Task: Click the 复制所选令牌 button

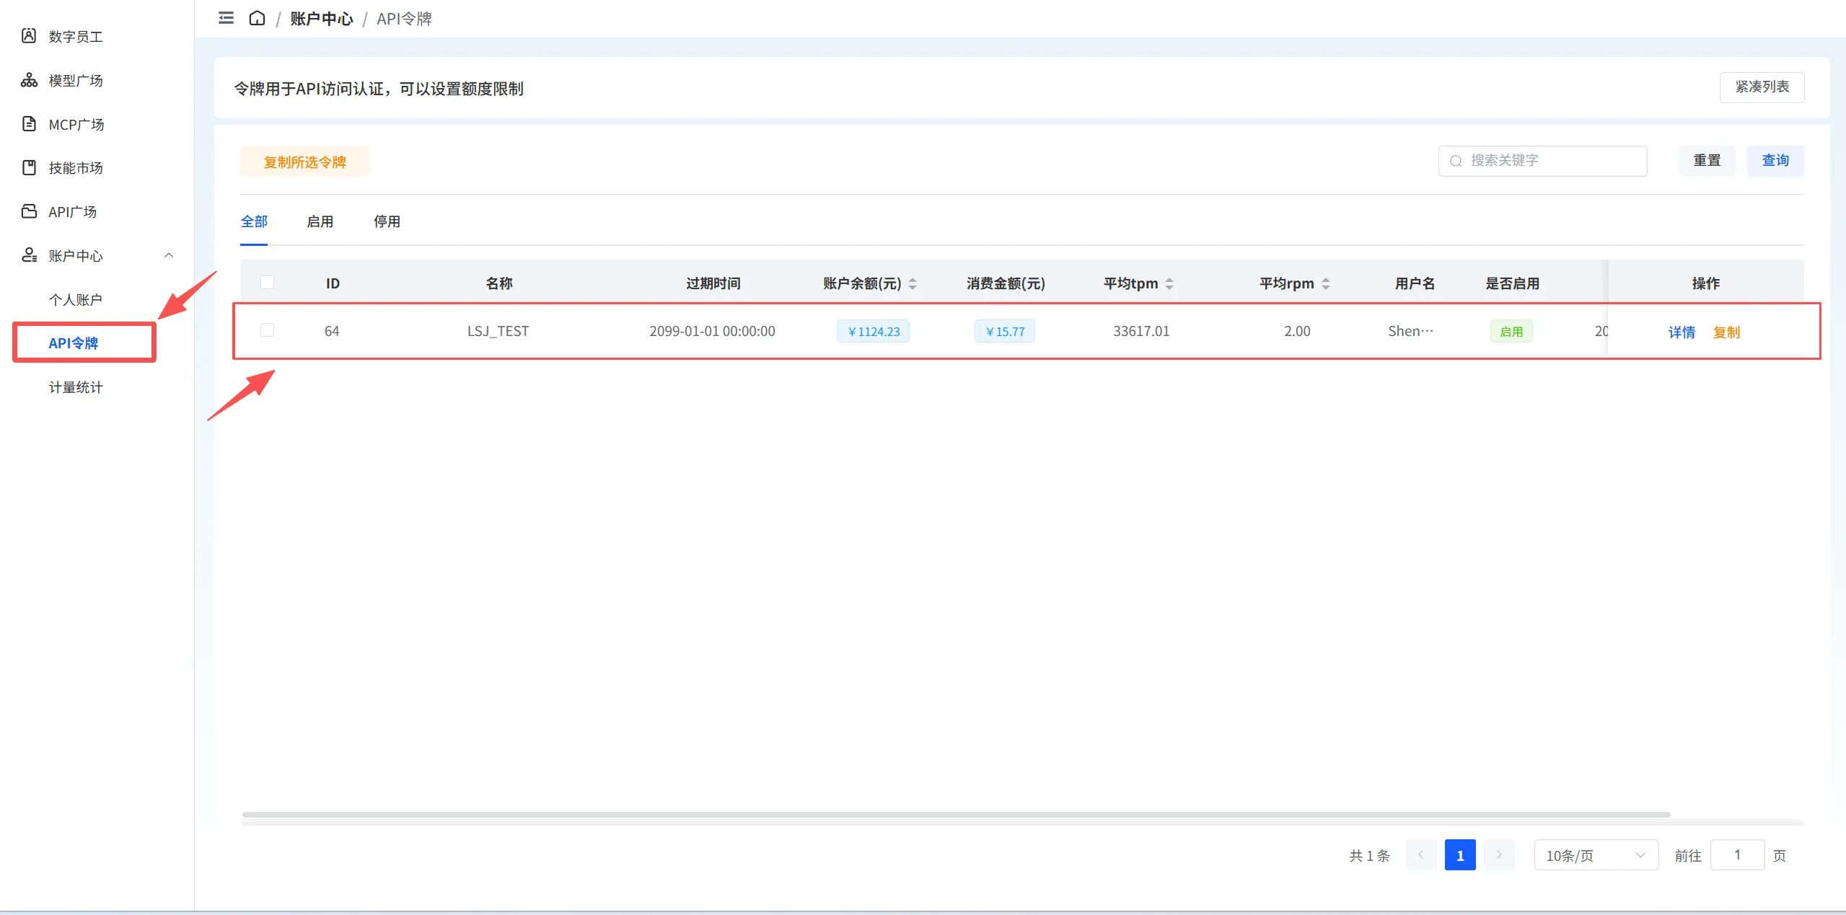Action: (305, 162)
